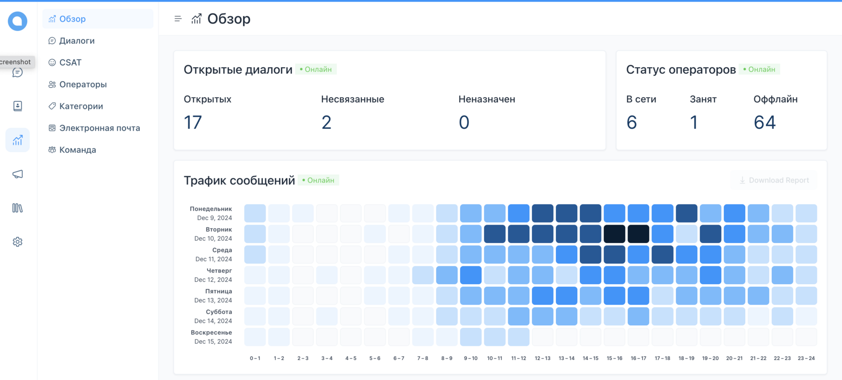Click the Обзор icon in sidebar menu
The height and width of the screenshot is (380, 842).
pyautogui.click(x=52, y=19)
